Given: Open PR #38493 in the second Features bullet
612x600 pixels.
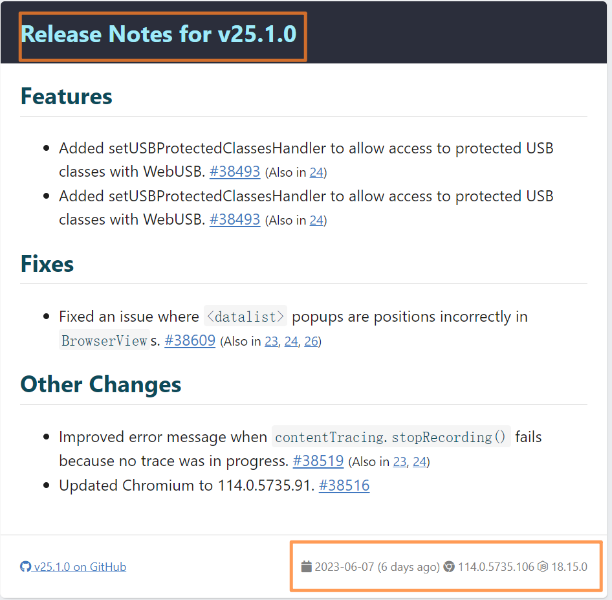Looking at the screenshot, I should [235, 219].
